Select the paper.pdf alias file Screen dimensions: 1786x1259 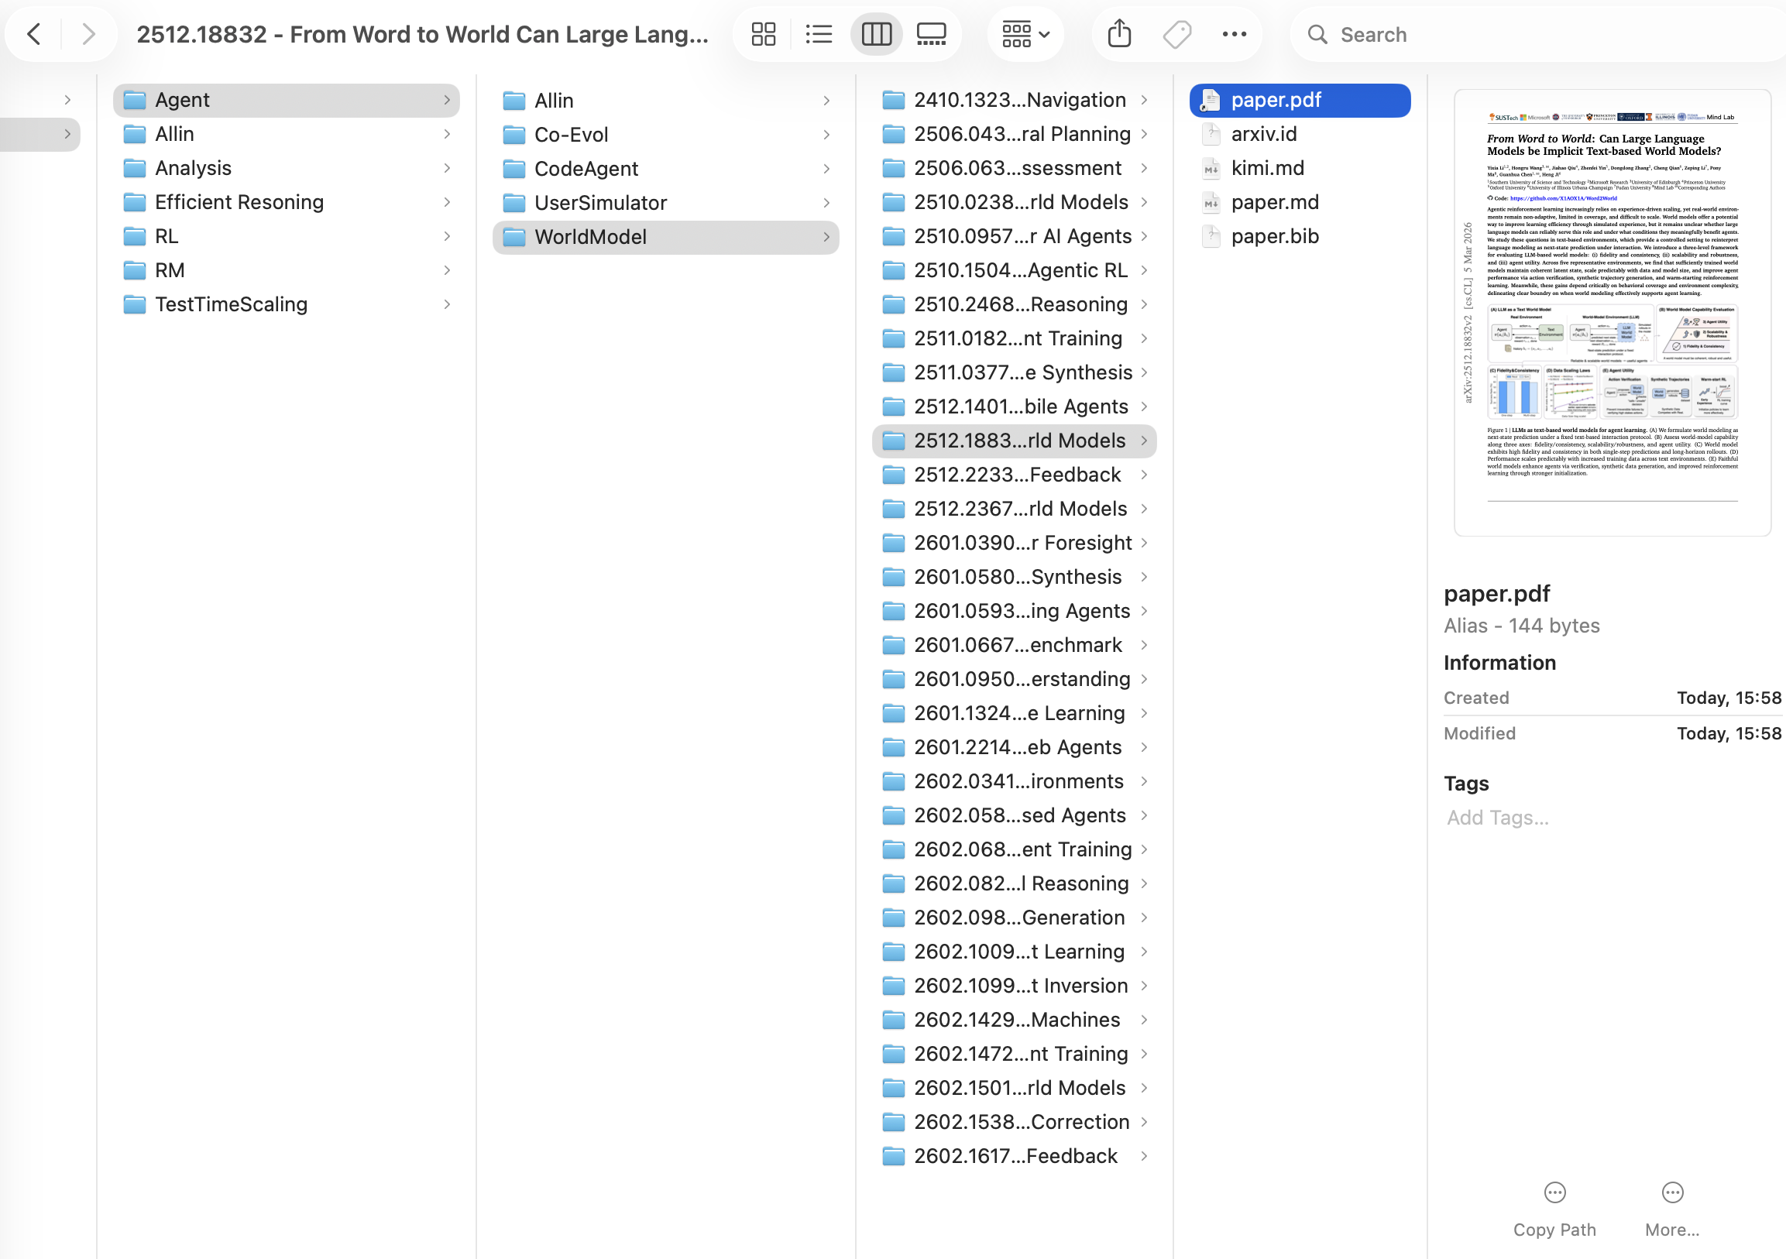point(1299,100)
